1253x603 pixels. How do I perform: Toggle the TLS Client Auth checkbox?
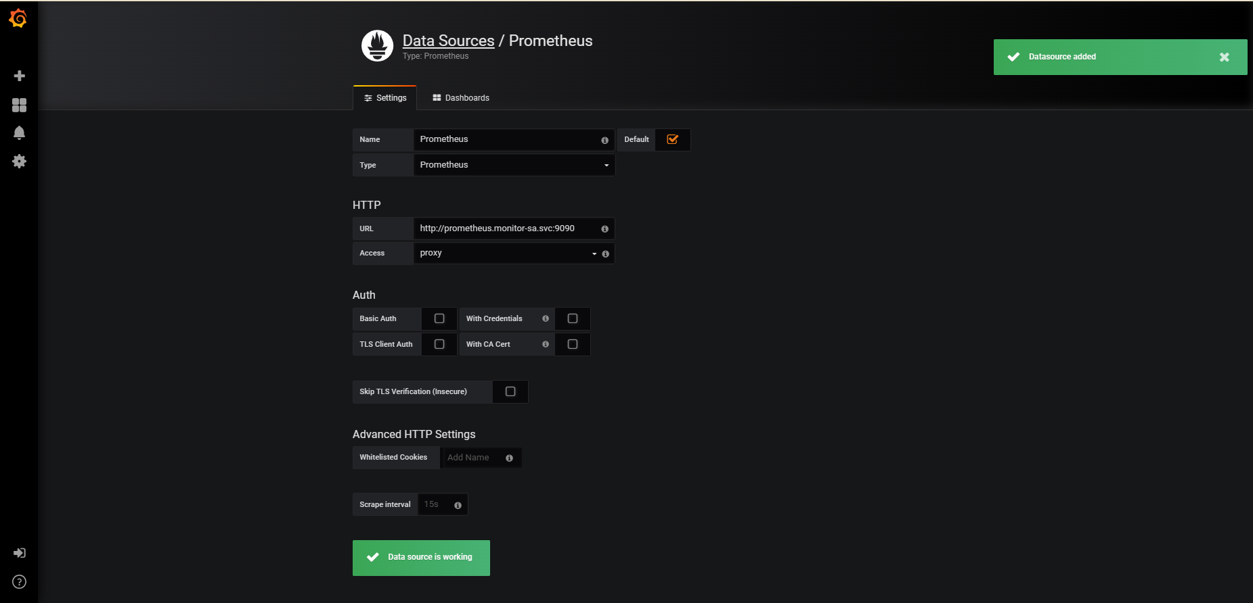(x=439, y=344)
